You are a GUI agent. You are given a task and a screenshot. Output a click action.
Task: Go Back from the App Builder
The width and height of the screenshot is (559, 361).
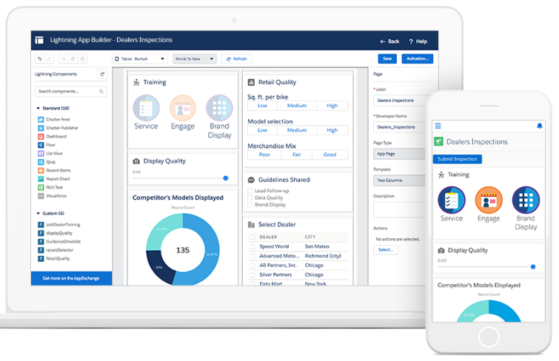click(x=389, y=41)
